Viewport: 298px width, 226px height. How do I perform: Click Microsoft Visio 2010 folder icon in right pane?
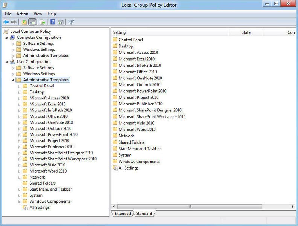coord(115,123)
